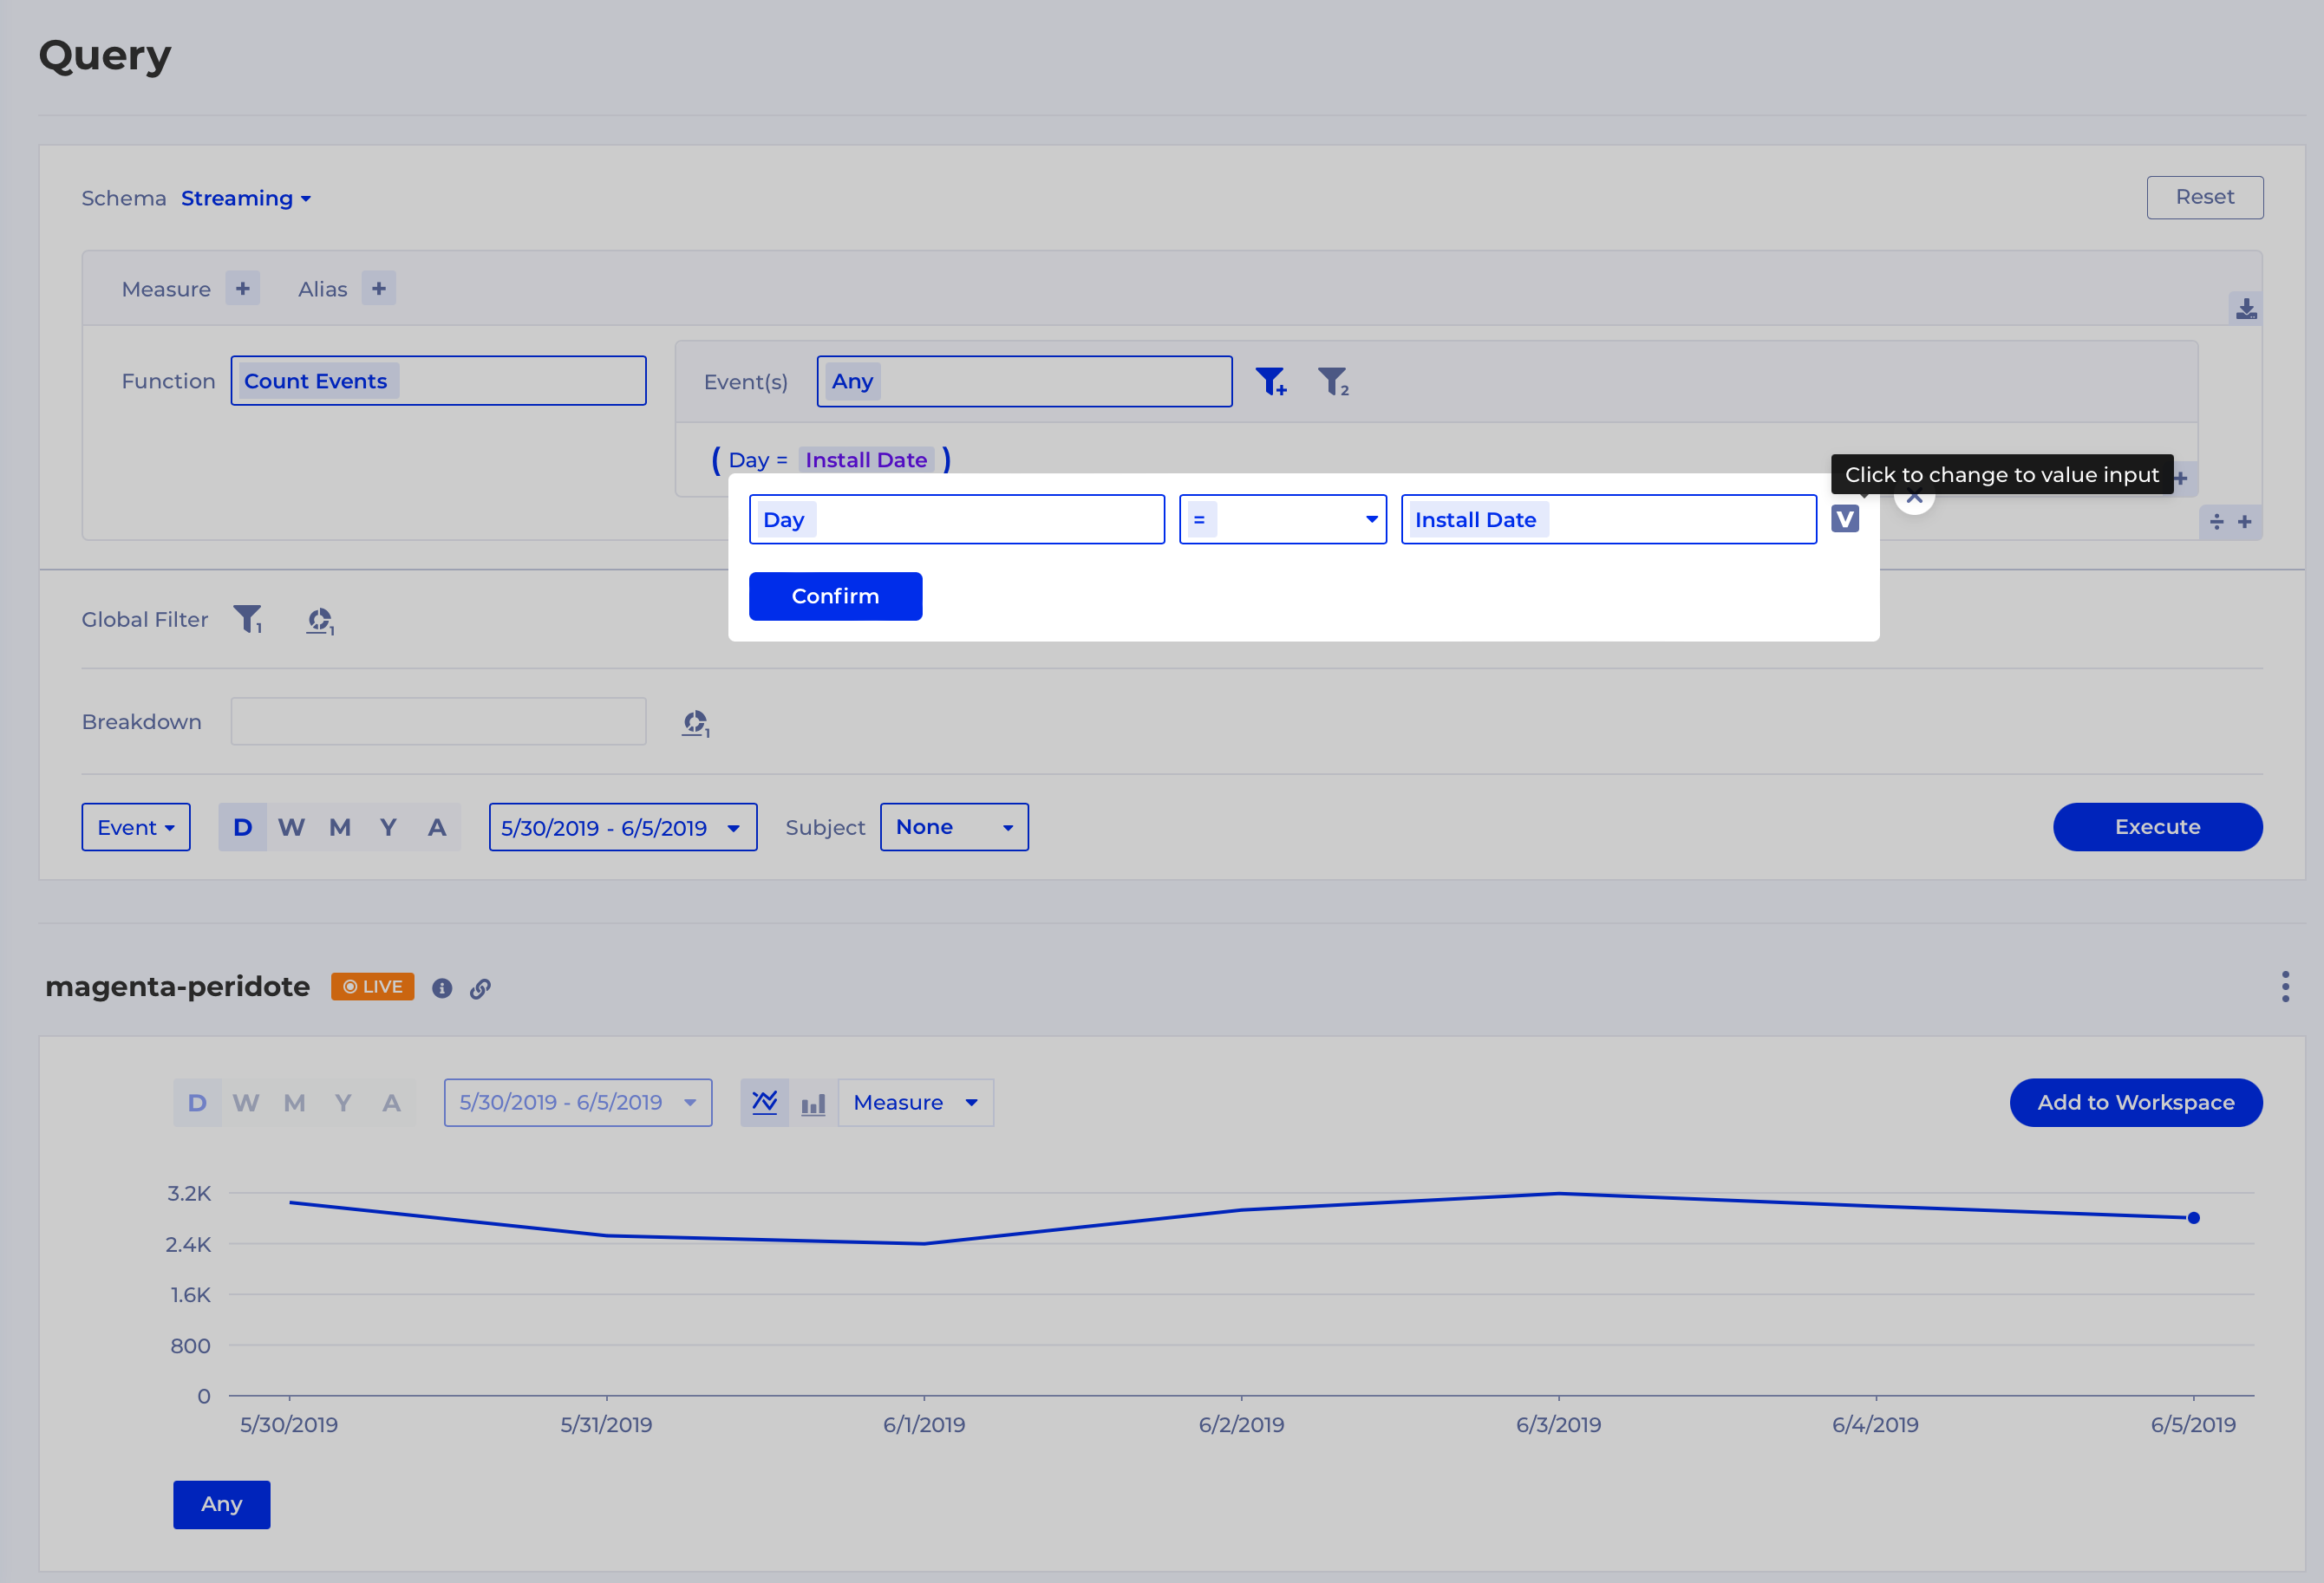Select weekly W granularity in query bar
2324x1583 pixels.
pyautogui.click(x=291, y=827)
